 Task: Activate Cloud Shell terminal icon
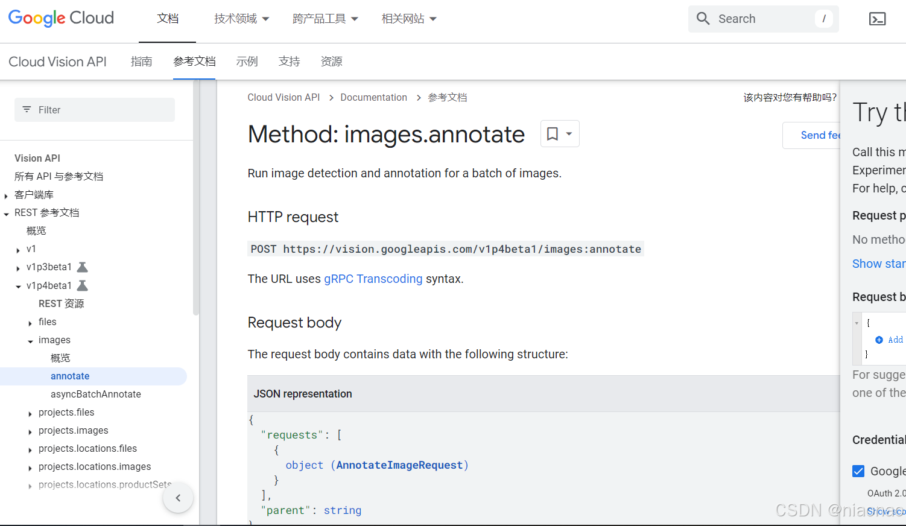pos(877,19)
